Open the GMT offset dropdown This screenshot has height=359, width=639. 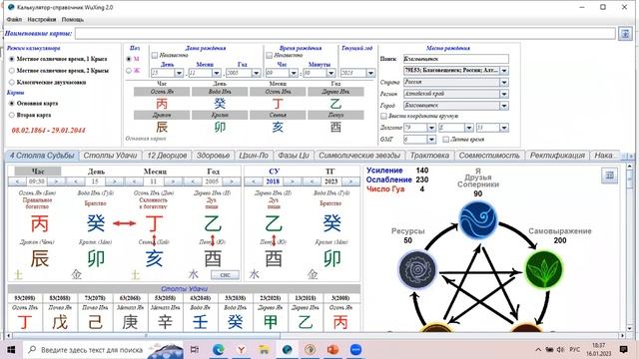click(431, 140)
